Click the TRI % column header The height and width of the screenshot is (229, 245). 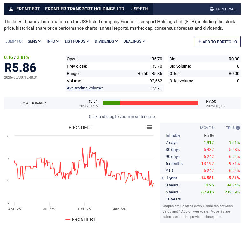pyautogui.click(x=230, y=128)
